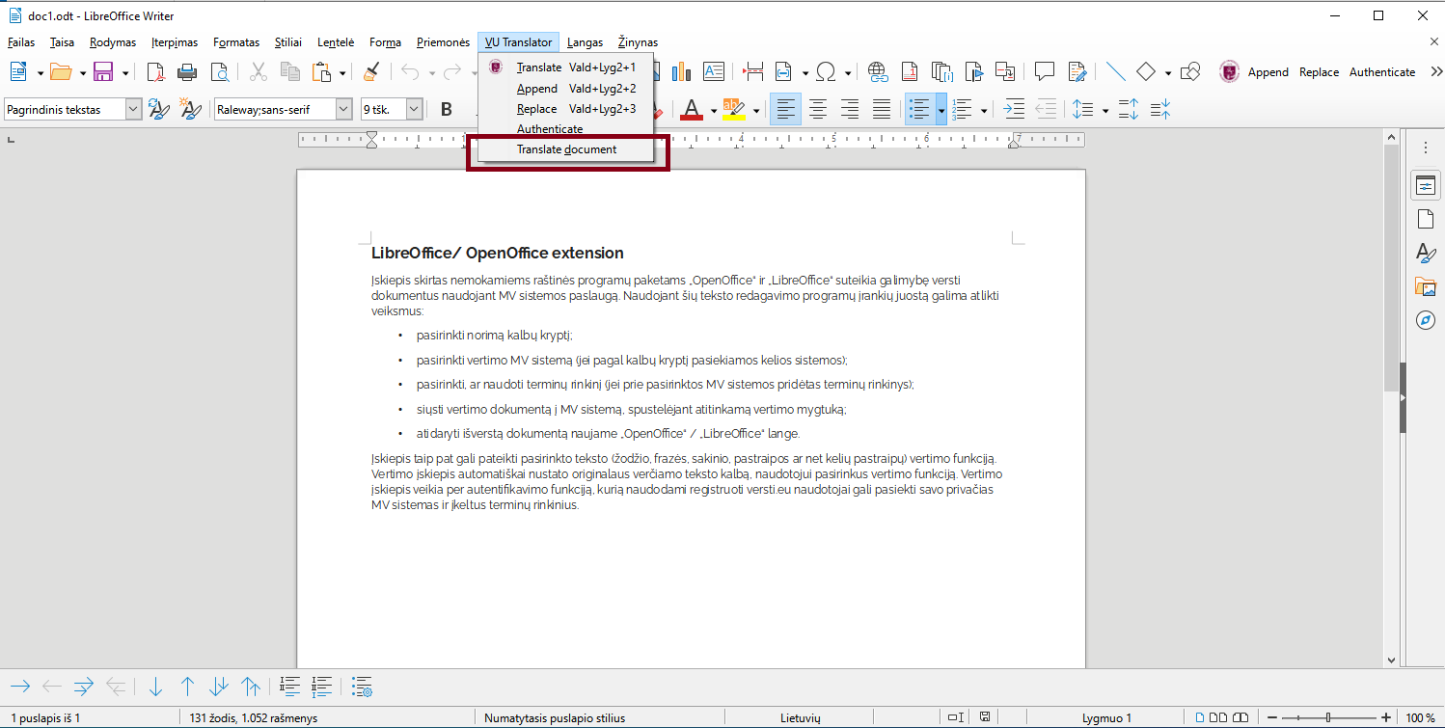Insert footnote icon
This screenshot has height=728, width=1445.
pos(909,71)
